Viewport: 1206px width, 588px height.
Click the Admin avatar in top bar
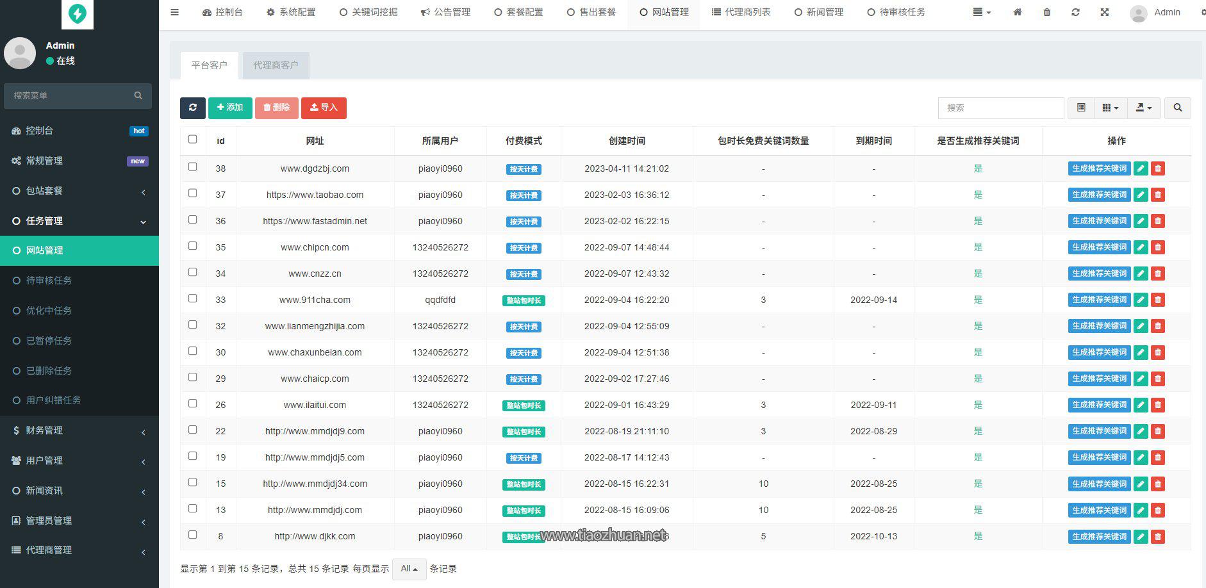(x=1139, y=13)
